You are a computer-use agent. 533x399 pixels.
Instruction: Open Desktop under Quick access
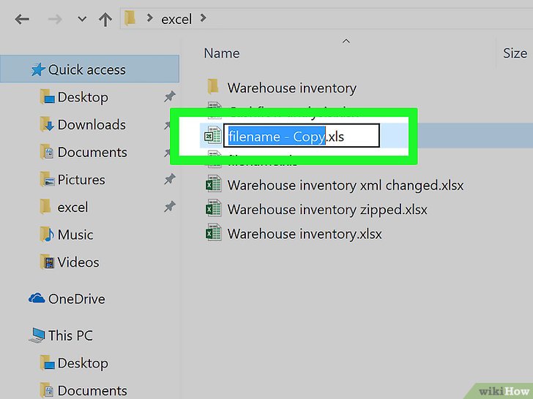tap(82, 97)
